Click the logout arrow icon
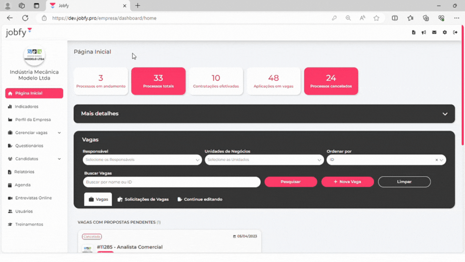Image resolution: width=465 pixels, height=262 pixels. tap(455, 32)
